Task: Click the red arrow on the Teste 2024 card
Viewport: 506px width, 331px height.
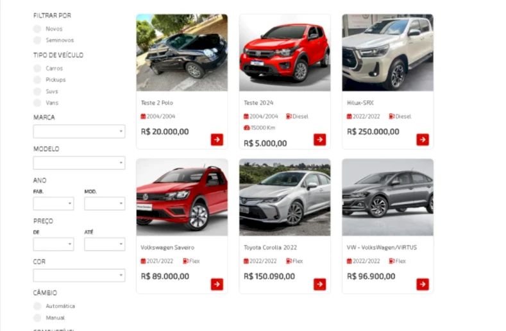Action: (x=320, y=139)
